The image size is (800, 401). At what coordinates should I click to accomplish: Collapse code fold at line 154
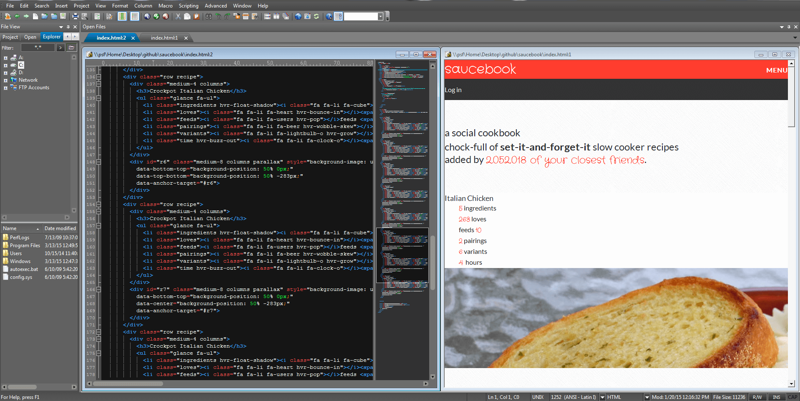pos(99,204)
